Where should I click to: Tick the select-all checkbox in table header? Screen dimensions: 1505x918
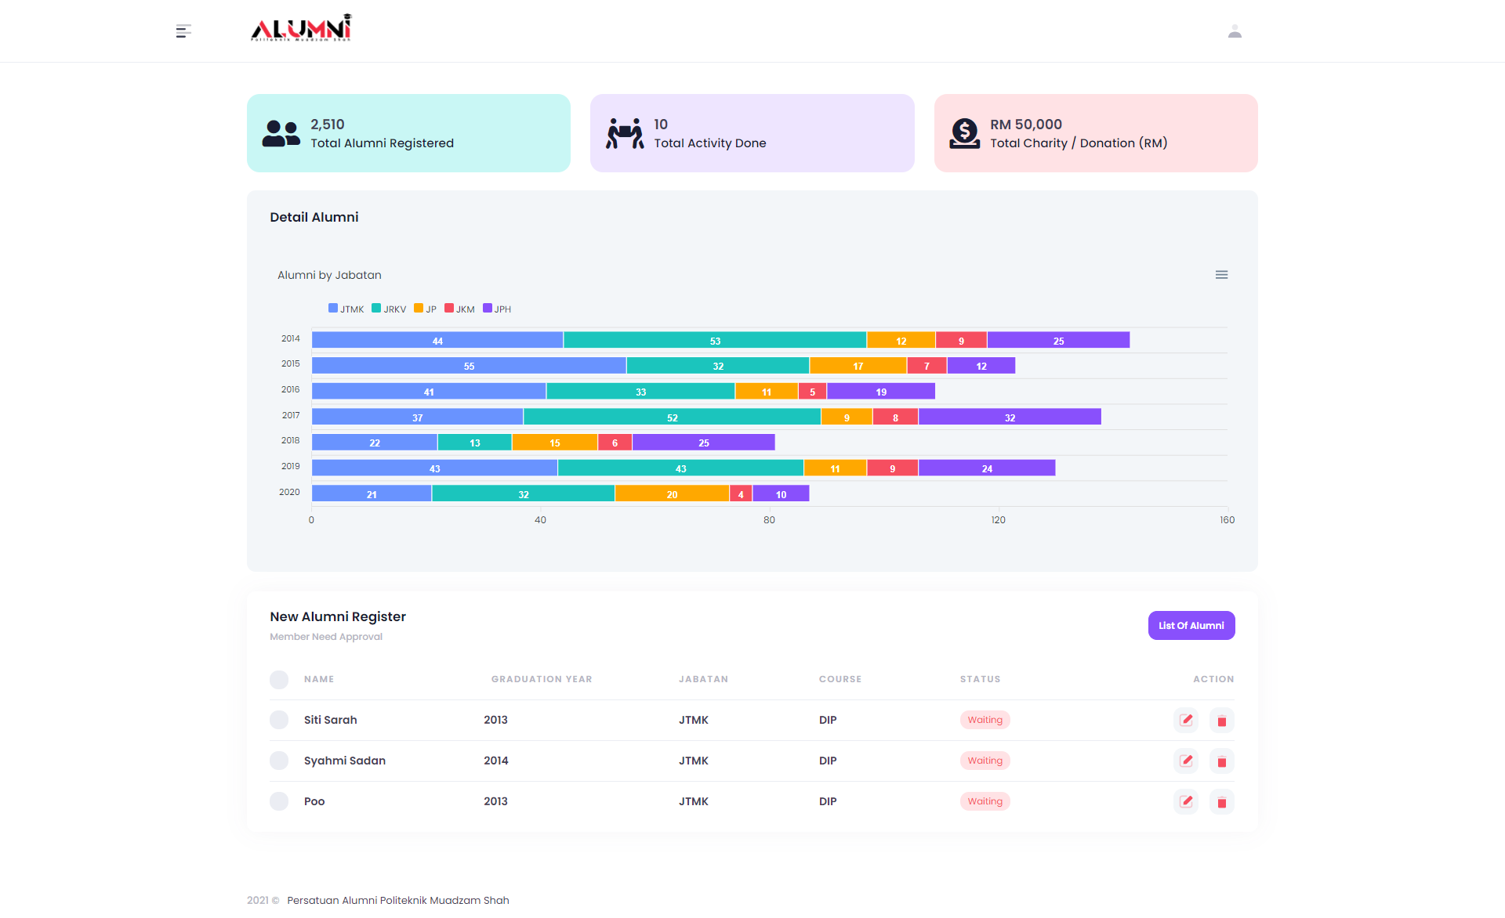click(279, 679)
